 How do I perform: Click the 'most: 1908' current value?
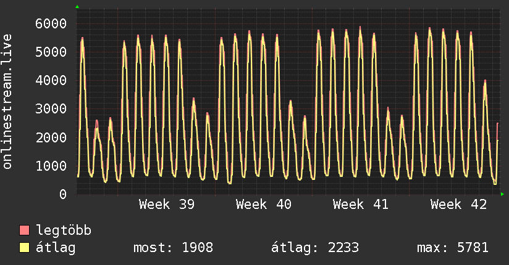tap(174, 248)
